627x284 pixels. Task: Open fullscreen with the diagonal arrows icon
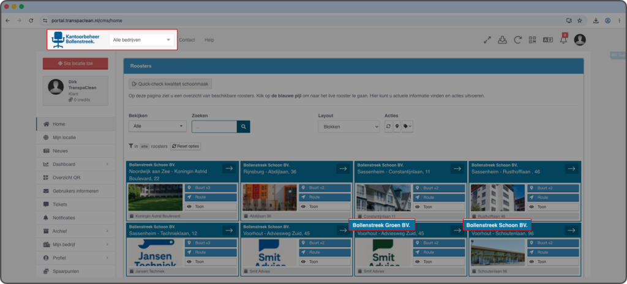(487, 40)
